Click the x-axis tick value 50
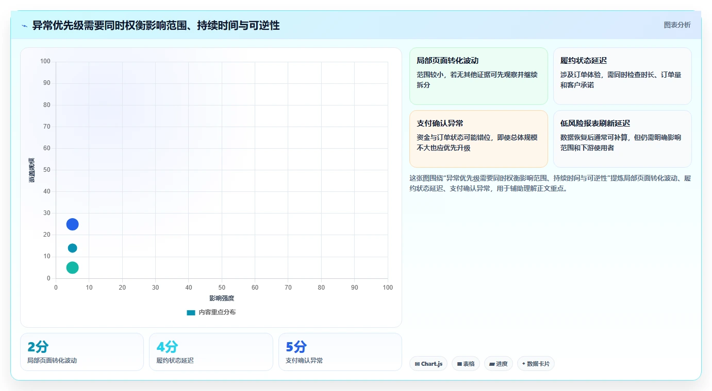Image resolution: width=712 pixels, height=391 pixels. coord(222,288)
